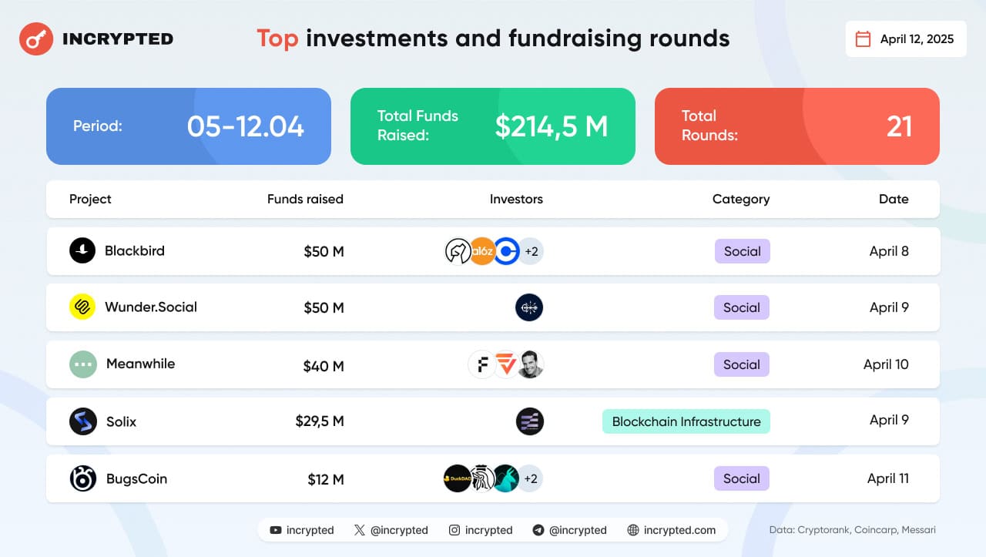Open the incrypted.com website link
Image resolution: width=986 pixels, height=557 pixels.
(x=672, y=530)
